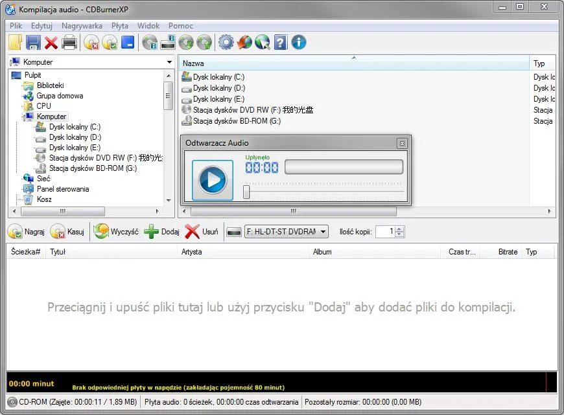
Task: Click the red X toolbar icon beside save
Action: 51,43
